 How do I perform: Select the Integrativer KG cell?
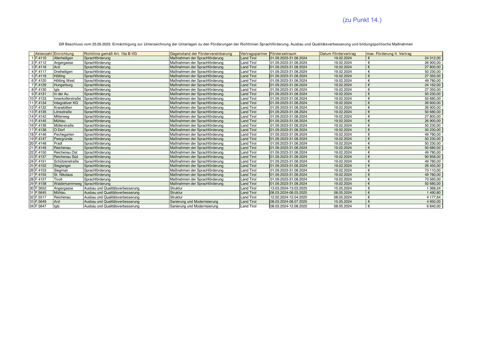click(x=66, y=103)
